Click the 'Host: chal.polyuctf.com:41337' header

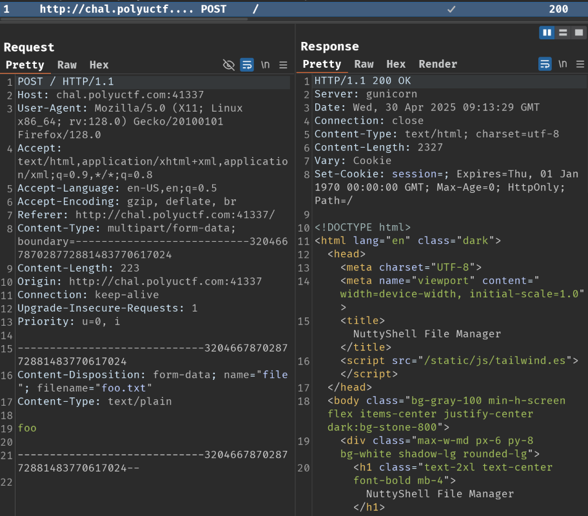click(x=111, y=95)
